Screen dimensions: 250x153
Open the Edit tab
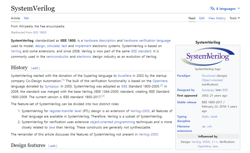(x=202, y=18)
